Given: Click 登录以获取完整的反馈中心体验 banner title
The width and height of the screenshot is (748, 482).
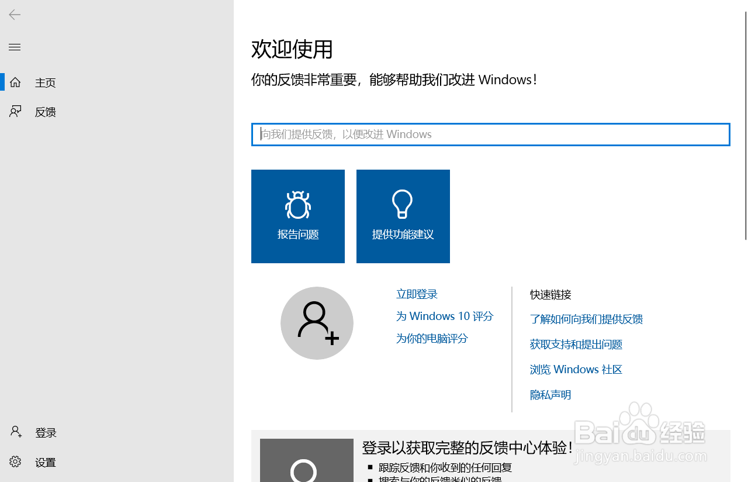Looking at the screenshot, I should point(467,448).
